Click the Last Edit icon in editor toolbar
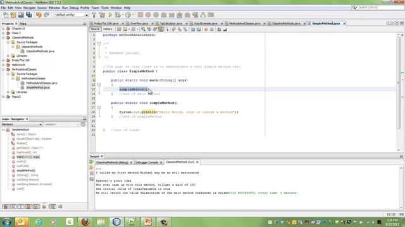This screenshot has height=227, width=405. coord(119,30)
